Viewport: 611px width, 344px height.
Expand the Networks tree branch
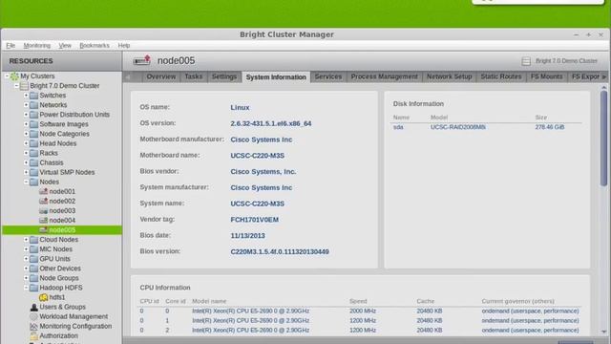tap(26, 105)
